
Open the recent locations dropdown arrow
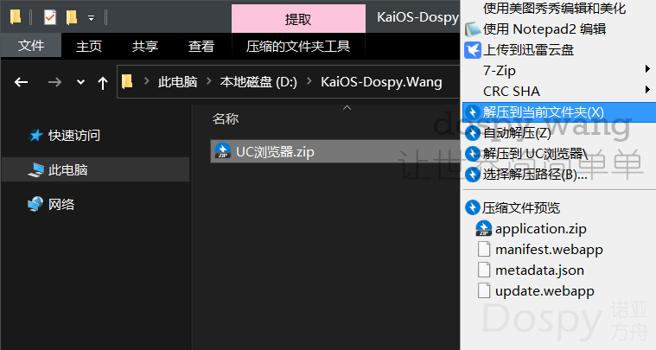click(x=80, y=82)
